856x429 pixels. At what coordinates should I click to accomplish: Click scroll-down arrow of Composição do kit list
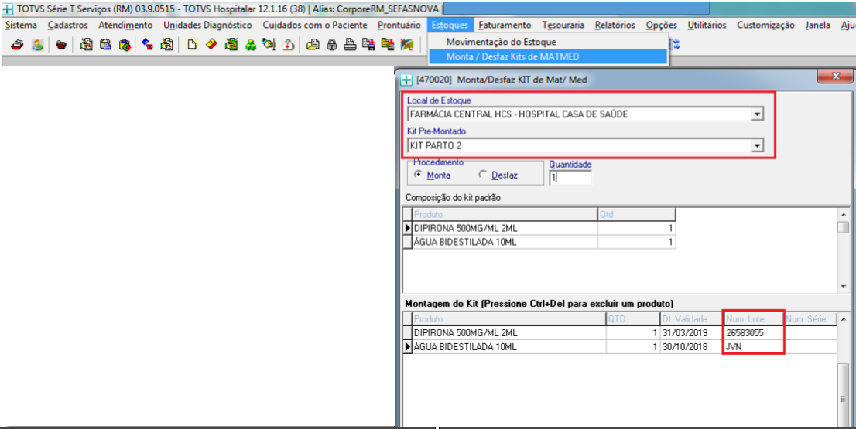coord(844,287)
